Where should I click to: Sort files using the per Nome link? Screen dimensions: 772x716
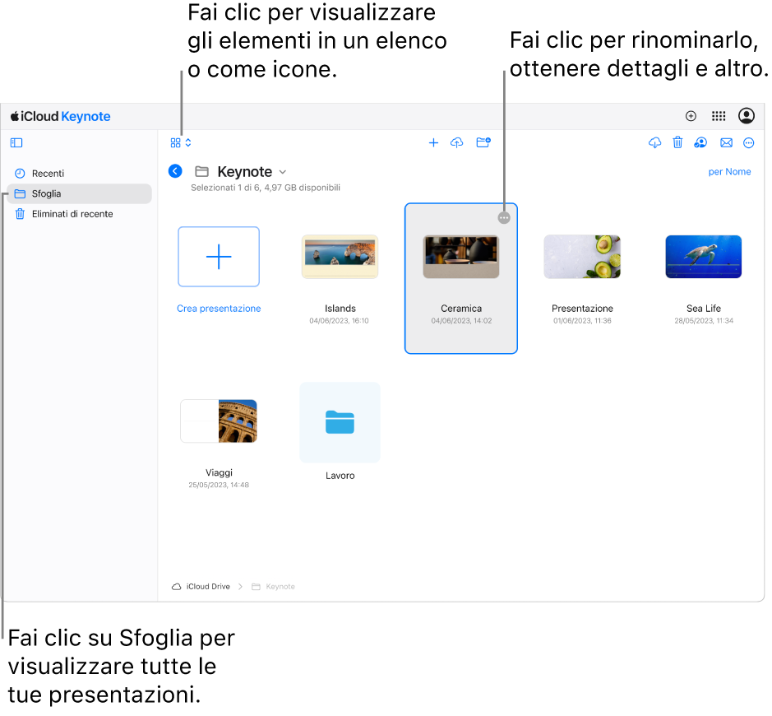[x=729, y=171]
